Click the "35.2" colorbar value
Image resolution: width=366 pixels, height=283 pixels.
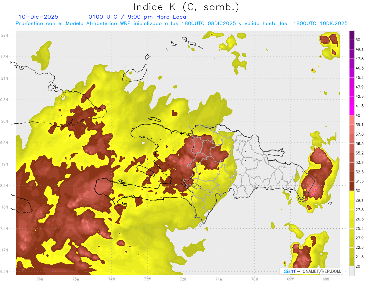click(x=360, y=153)
